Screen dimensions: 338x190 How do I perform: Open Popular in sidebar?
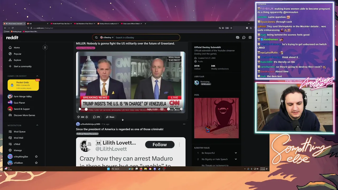point(17,54)
